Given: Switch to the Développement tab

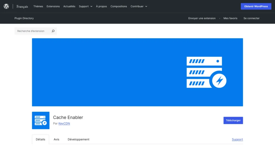Looking at the screenshot, I should pos(79,139).
